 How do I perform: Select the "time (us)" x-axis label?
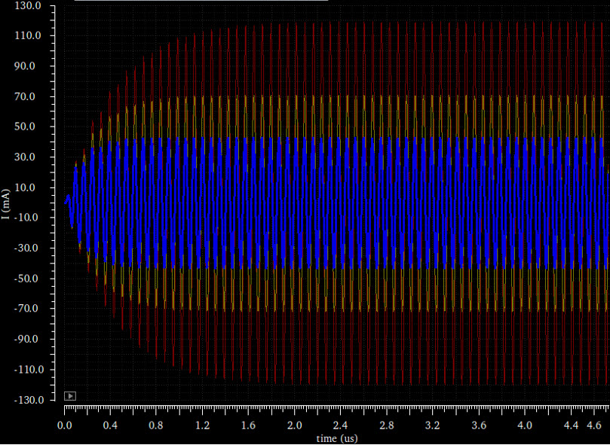coord(337,439)
